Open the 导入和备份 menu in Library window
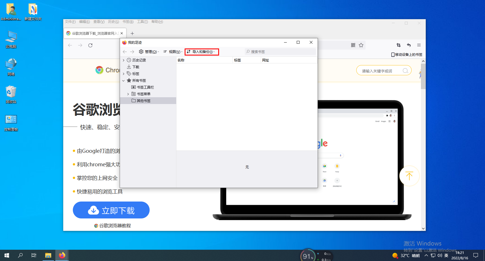The height and width of the screenshot is (261, 485). [202, 52]
